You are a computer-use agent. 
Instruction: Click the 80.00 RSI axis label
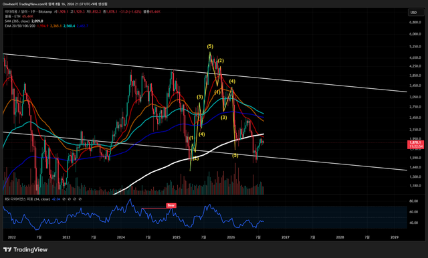tap(414, 201)
